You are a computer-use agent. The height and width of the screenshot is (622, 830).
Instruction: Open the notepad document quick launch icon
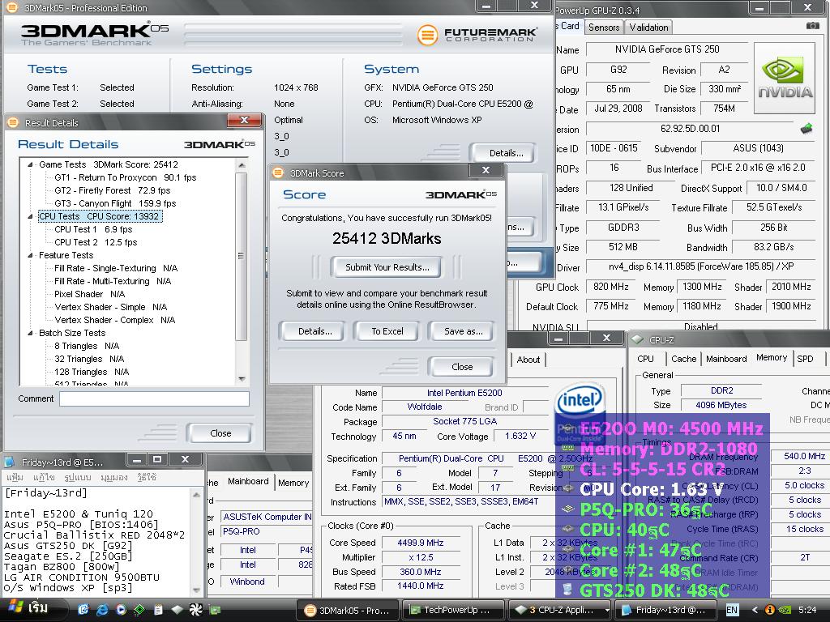click(158, 610)
